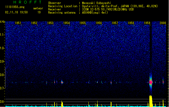Select the filename 11101950.png

[x=15, y=7]
